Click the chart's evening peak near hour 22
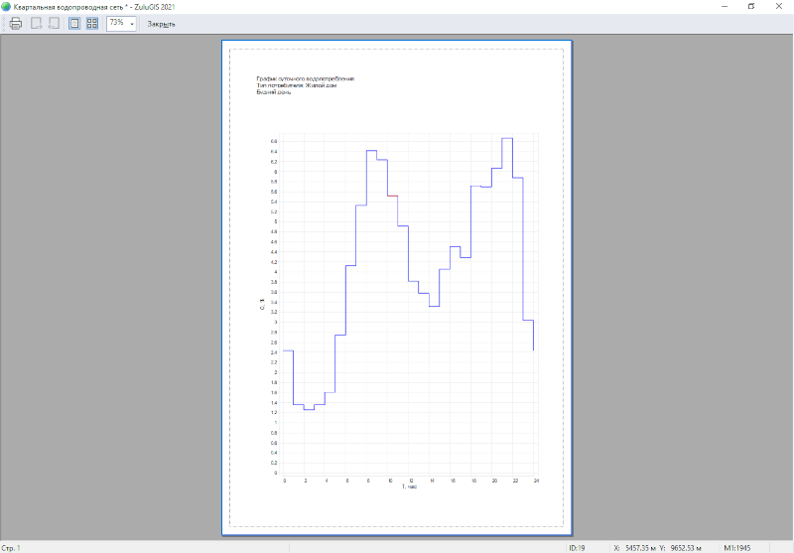794x553 pixels. click(x=507, y=139)
